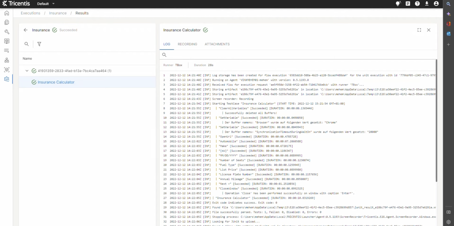Open Outlook from the browser sidebar
Viewport: 454px width, 226px height.
point(448,34)
